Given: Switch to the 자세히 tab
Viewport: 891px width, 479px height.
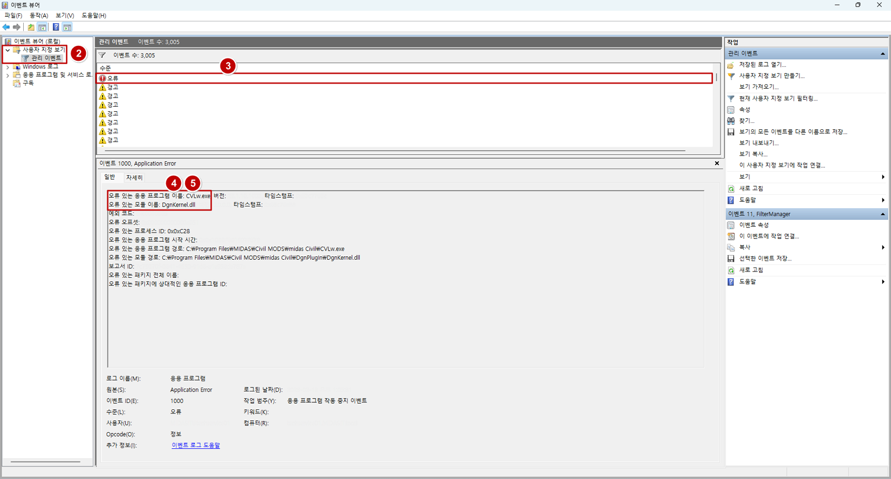Looking at the screenshot, I should coord(134,177).
